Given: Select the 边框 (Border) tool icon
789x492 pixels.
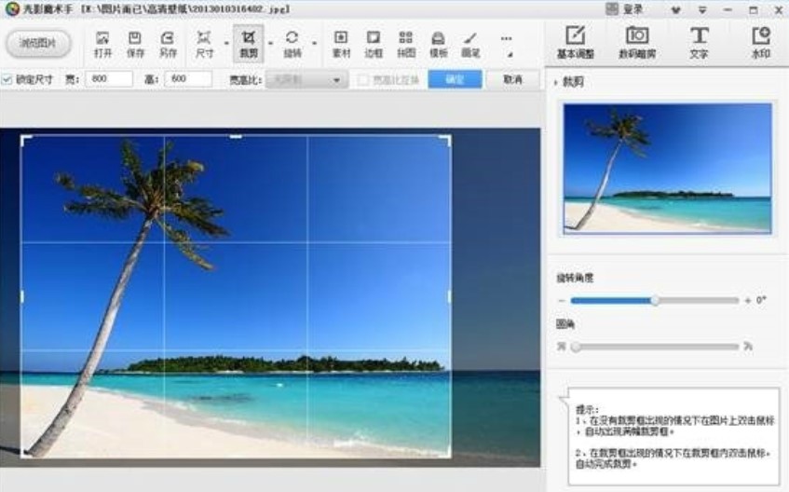Looking at the screenshot, I should pyautogui.click(x=374, y=43).
